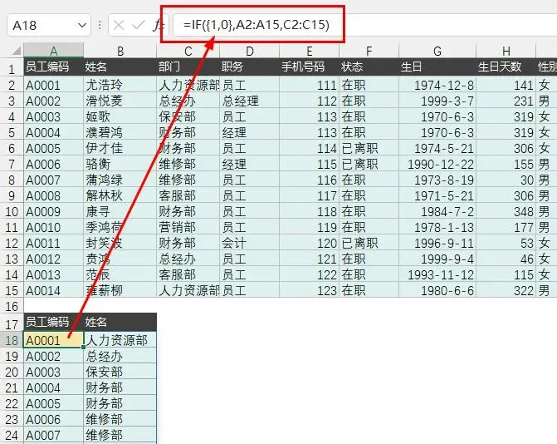
Task: Select department cell 保安部 in row 4
Action: (x=188, y=116)
